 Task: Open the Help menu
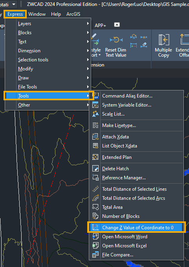[x=56, y=14]
